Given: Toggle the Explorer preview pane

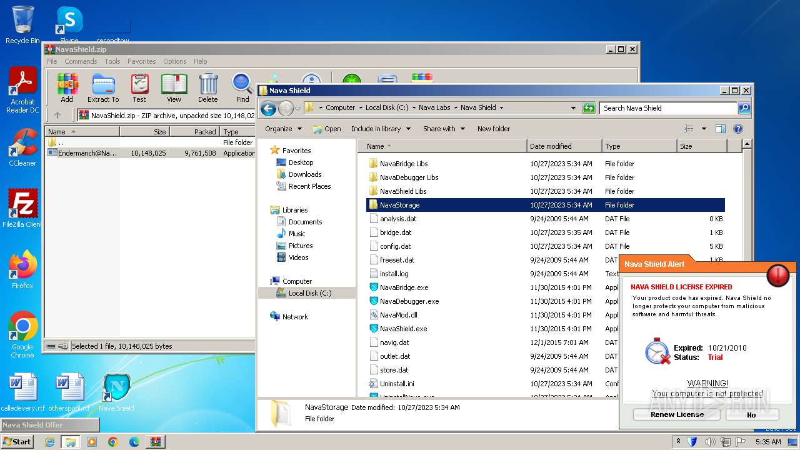Looking at the screenshot, I should point(720,129).
